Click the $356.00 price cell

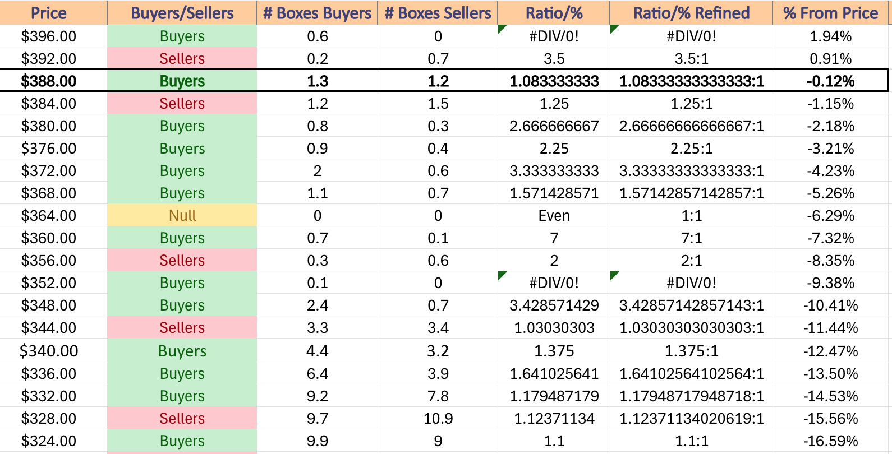click(53, 261)
